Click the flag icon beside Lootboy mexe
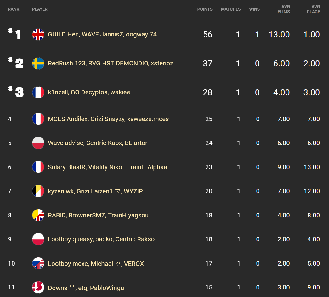 pos(38,263)
